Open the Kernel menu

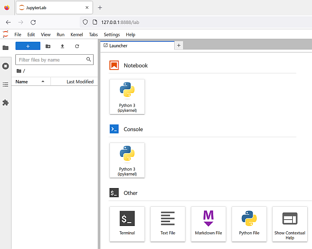pyautogui.click(x=77, y=35)
